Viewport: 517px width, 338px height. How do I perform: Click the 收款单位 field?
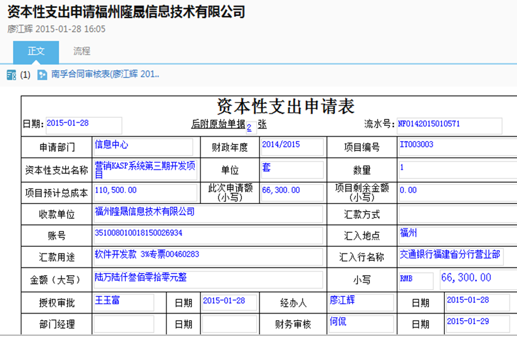click(208, 214)
